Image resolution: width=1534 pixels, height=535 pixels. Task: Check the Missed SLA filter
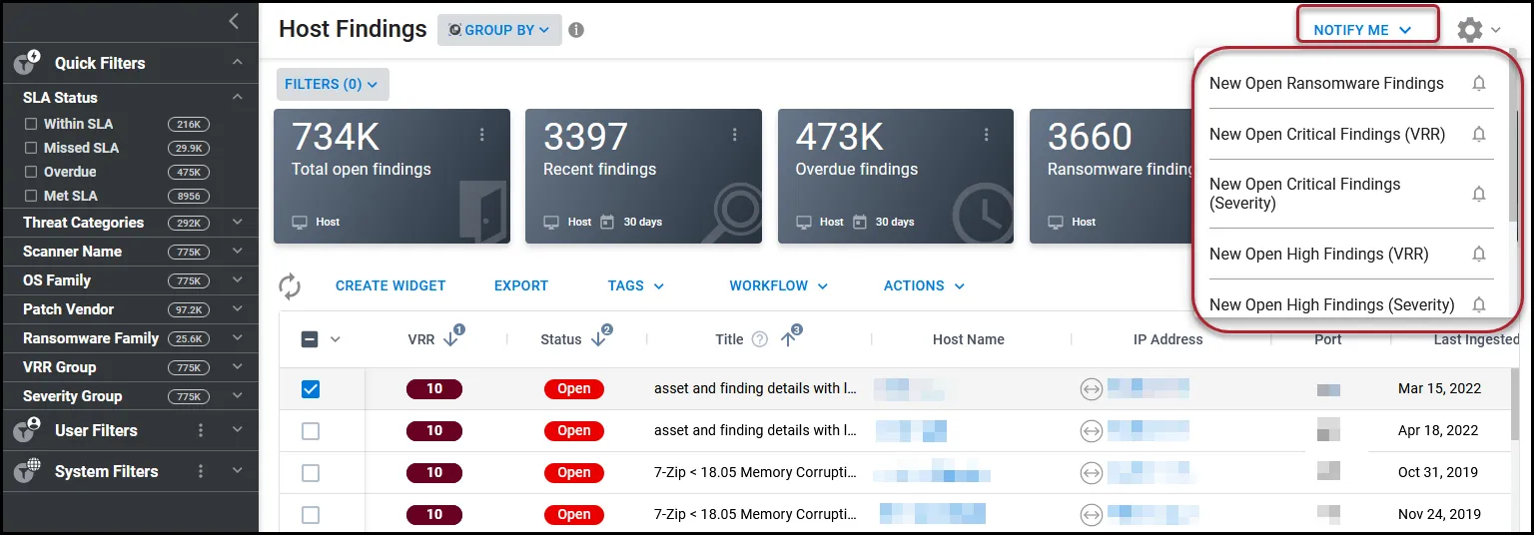31,148
